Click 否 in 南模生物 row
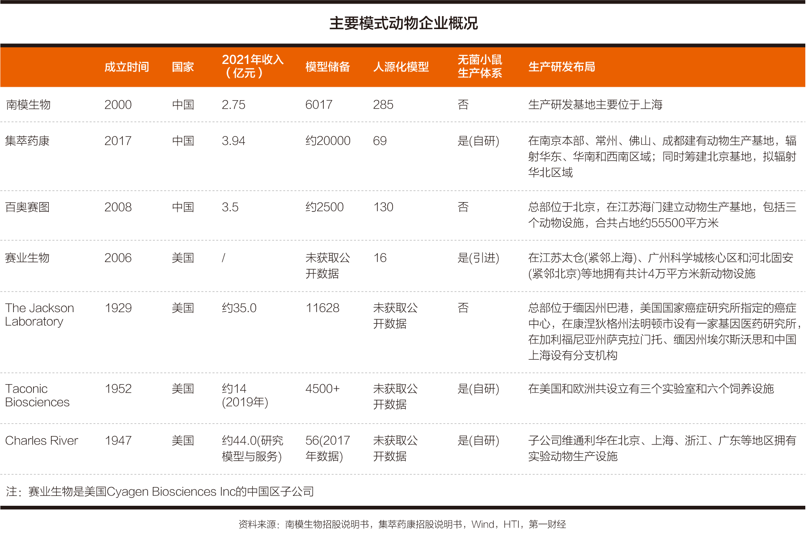 point(463,105)
